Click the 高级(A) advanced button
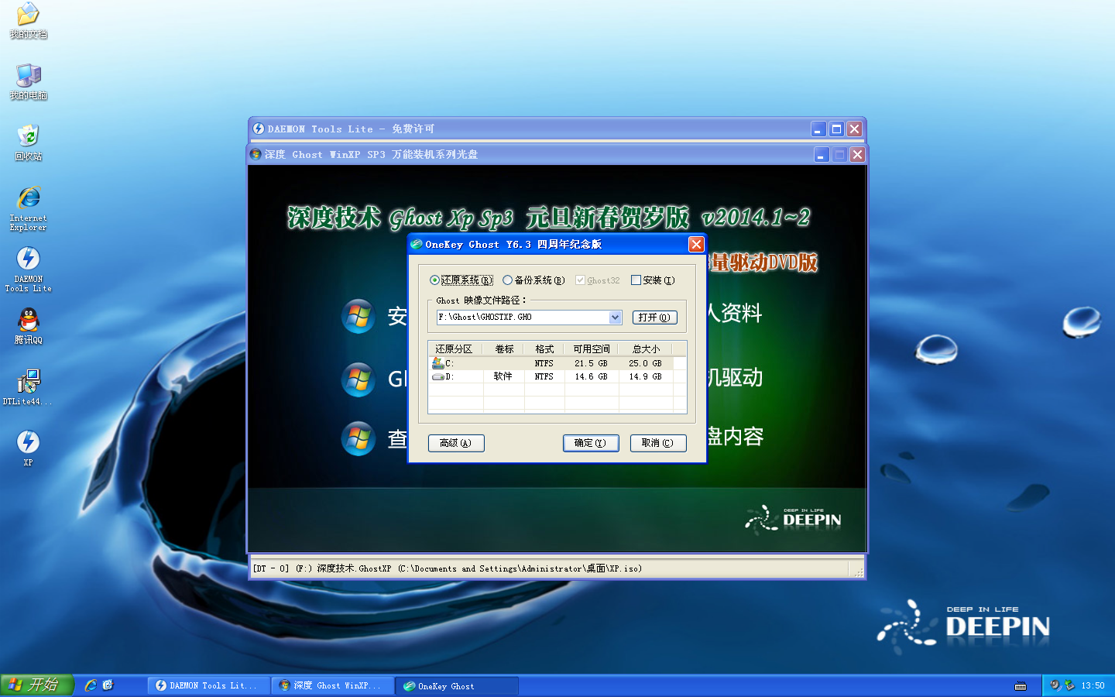This screenshot has height=697, width=1115. click(x=456, y=443)
